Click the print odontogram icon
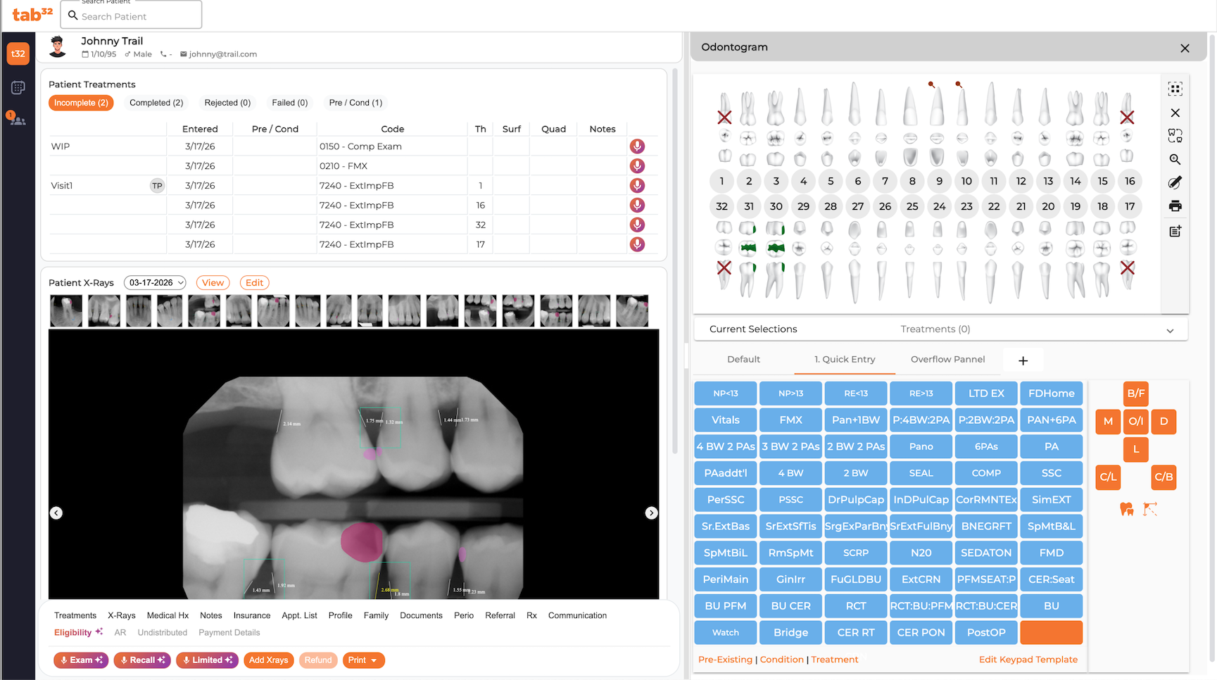This screenshot has width=1217, height=680. point(1175,206)
